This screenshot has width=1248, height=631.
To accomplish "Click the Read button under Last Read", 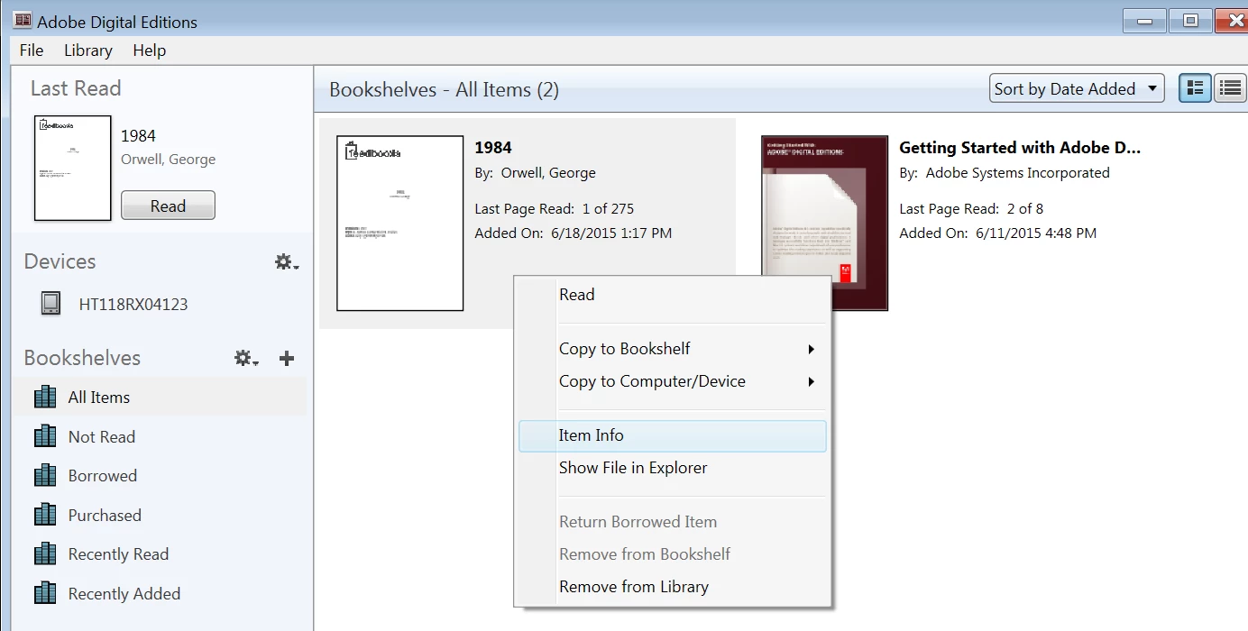I will [168, 206].
